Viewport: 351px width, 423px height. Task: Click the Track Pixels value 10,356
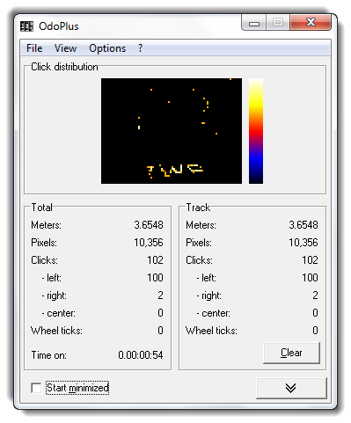pos(303,243)
